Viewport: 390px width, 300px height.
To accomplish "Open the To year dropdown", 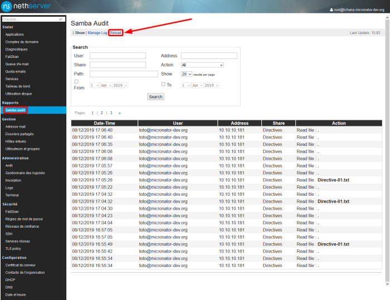I will (x=211, y=85).
